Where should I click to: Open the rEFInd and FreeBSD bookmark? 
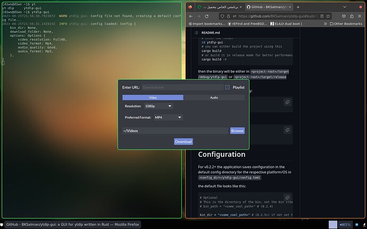click(x=248, y=23)
